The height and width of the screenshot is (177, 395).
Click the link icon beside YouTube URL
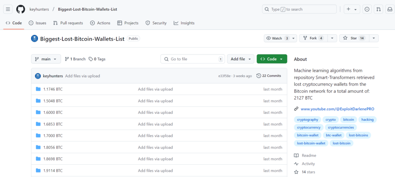[x=296, y=109]
